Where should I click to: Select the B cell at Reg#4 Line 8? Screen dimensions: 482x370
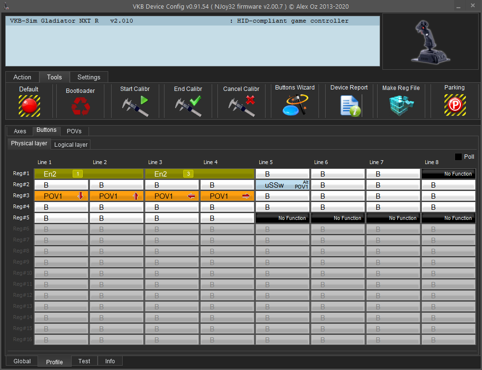click(448, 207)
